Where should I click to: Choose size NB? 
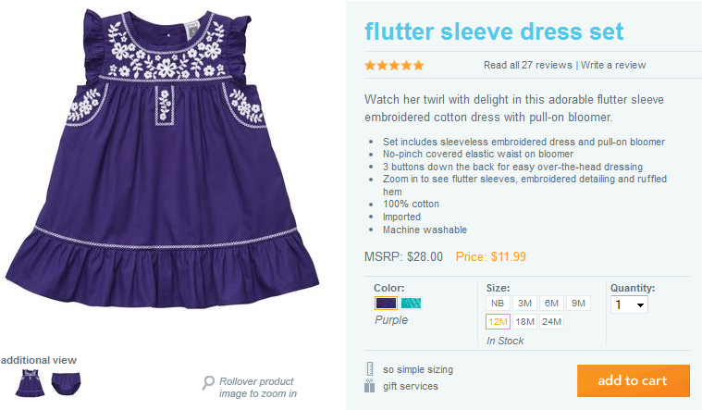pyautogui.click(x=498, y=304)
